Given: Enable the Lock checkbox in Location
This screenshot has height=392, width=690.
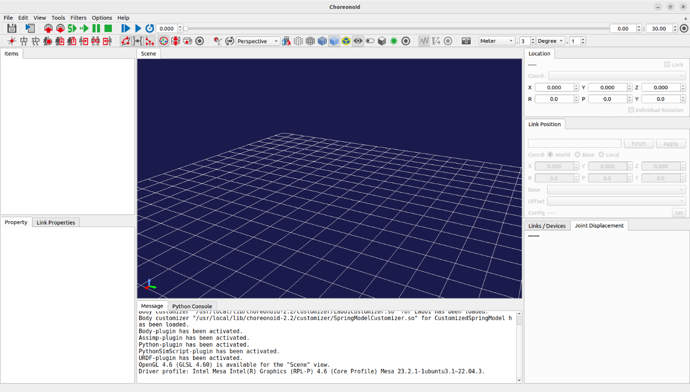Looking at the screenshot, I should click(667, 65).
